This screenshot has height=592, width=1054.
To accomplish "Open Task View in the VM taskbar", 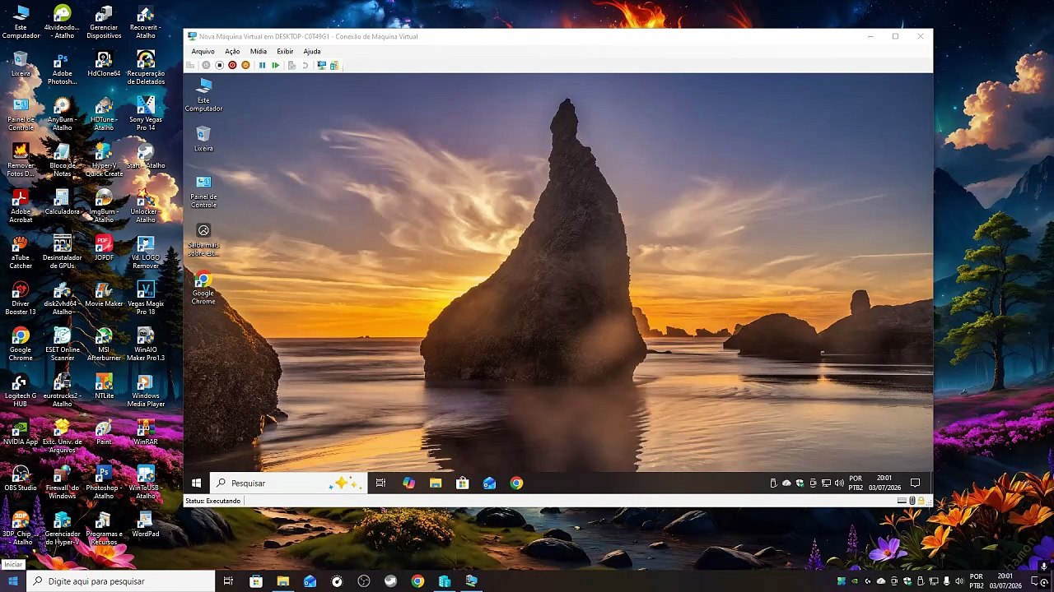I will pyautogui.click(x=380, y=483).
